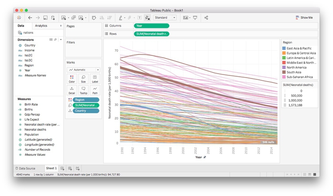
Task: Sort descending toolbar icon
Action: point(110,18)
